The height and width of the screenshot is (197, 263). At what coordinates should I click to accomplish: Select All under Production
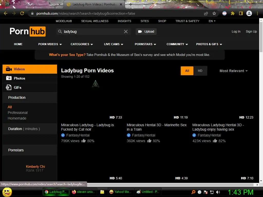(10, 107)
